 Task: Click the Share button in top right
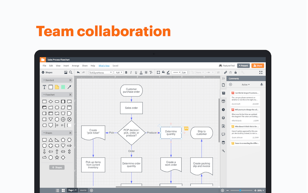pos(258,66)
